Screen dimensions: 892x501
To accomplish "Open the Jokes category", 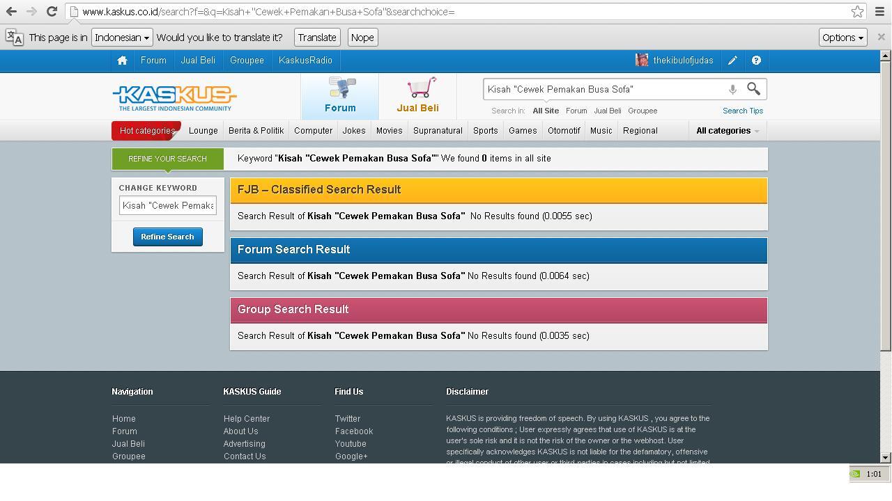I will [354, 131].
